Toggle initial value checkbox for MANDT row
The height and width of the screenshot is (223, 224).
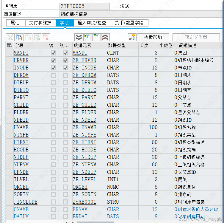tap(65, 53)
